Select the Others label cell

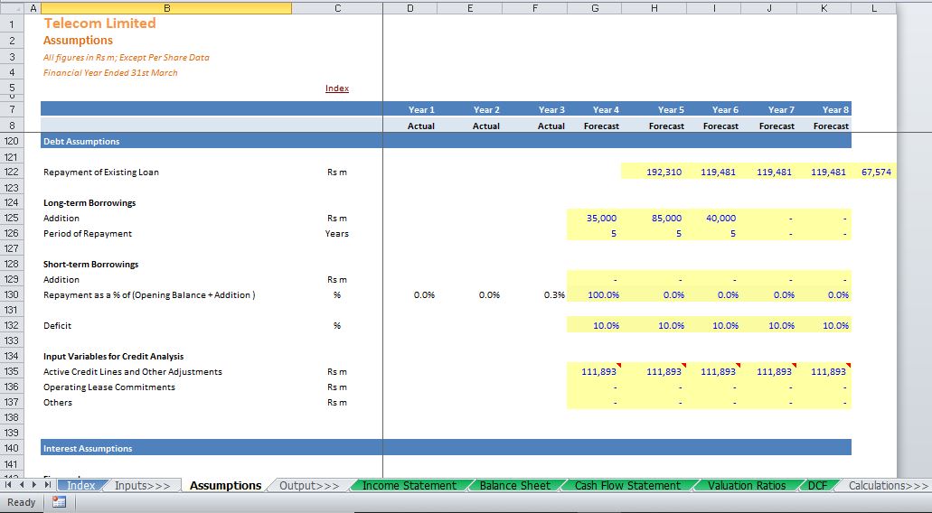click(58, 403)
